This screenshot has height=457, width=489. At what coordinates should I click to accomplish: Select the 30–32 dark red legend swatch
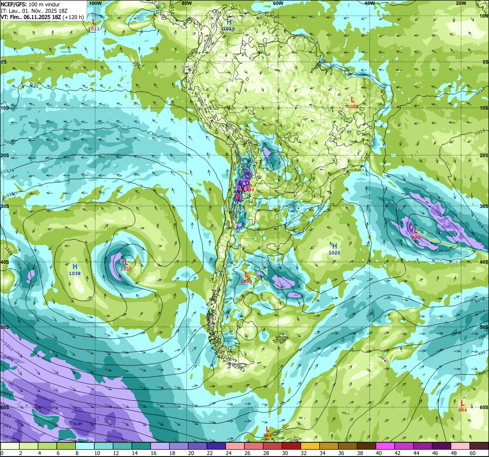coord(291,446)
